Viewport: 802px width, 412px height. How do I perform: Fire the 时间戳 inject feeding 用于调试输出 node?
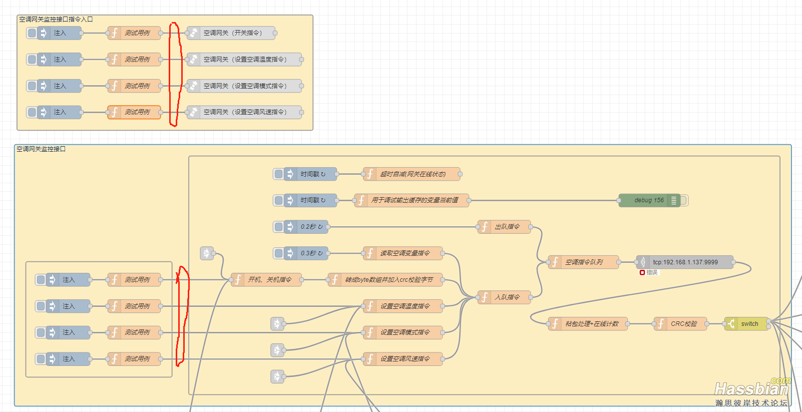pos(279,200)
